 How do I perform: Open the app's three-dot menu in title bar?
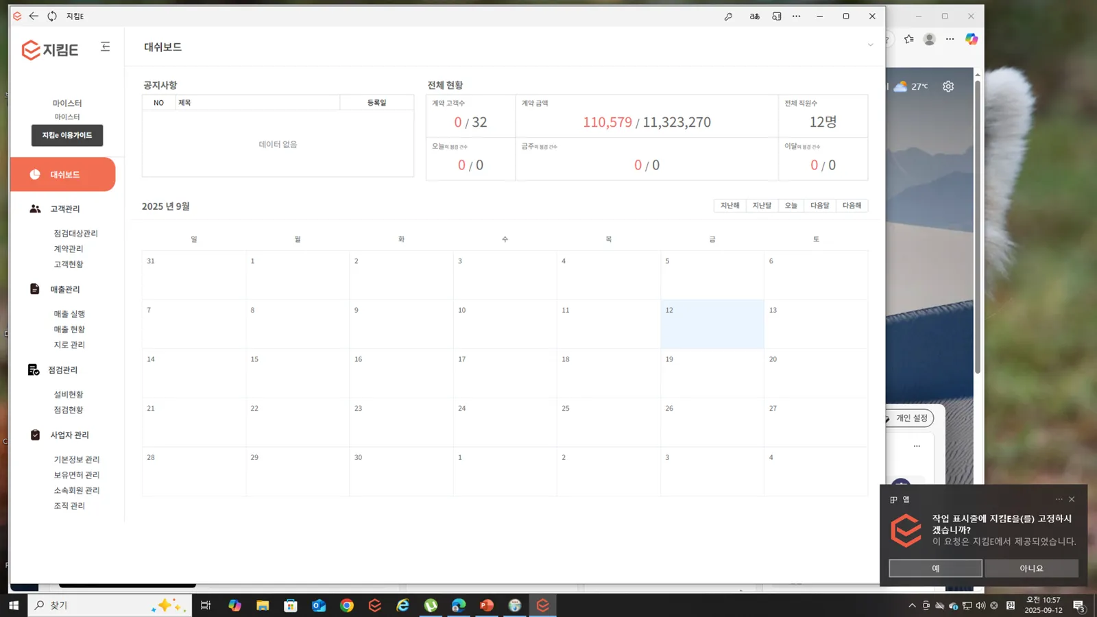tap(796, 16)
